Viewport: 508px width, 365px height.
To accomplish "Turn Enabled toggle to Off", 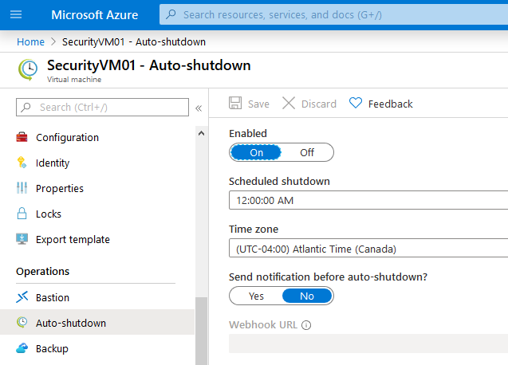I will point(307,152).
